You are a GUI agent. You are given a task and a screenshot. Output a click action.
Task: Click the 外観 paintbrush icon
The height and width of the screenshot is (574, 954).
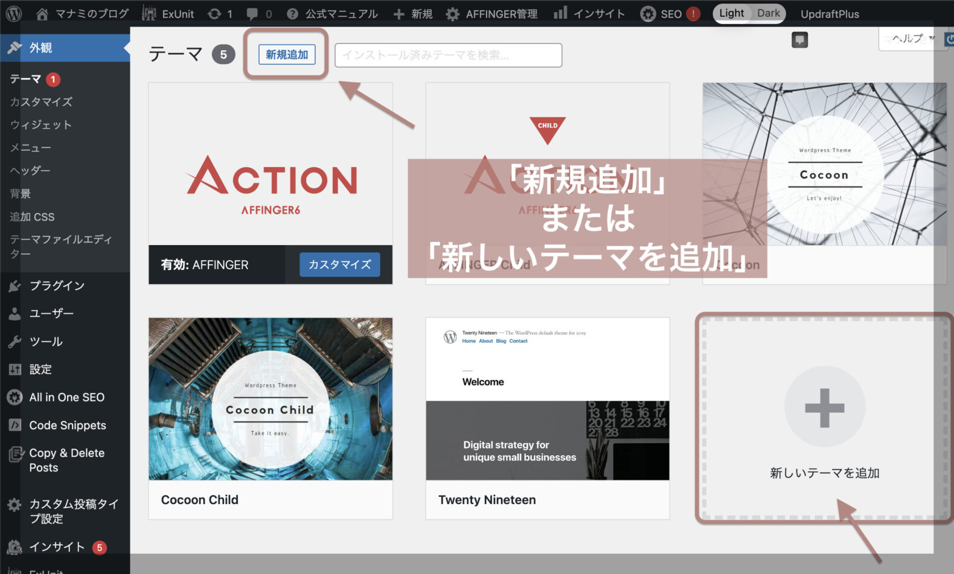pos(14,48)
